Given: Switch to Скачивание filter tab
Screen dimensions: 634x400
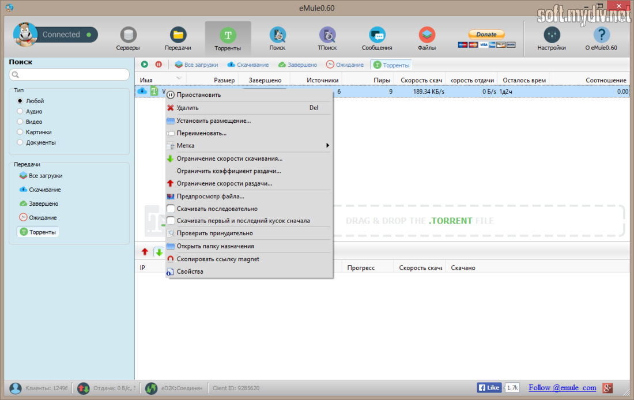Looking at the screenshot, I should tap(248, 65).
